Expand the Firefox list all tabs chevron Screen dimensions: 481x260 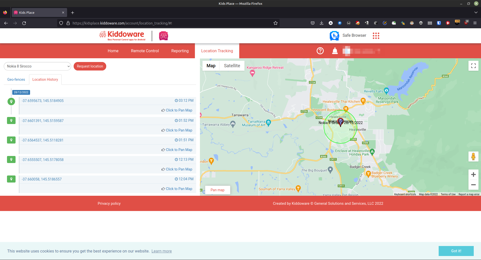point(476,12)
